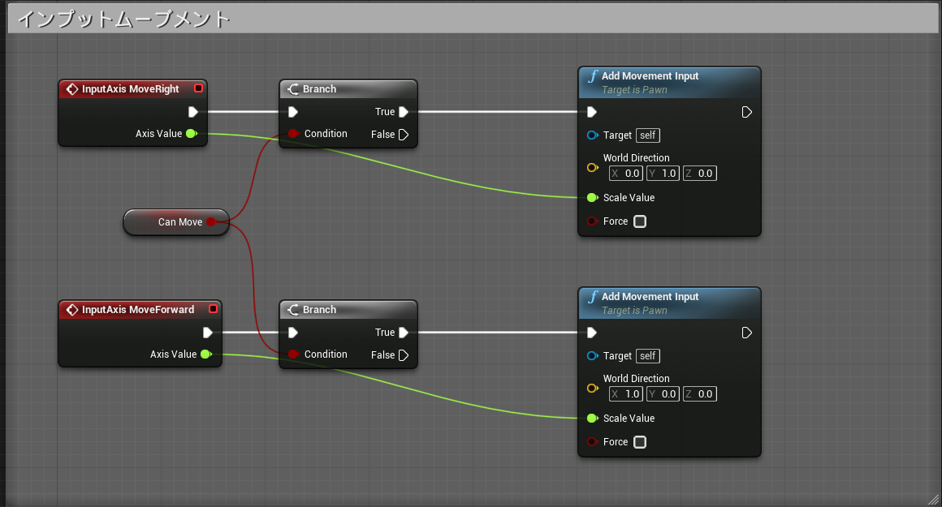Screen dimensions: 942x507
Task: Click the lower Branch execution input pin
Action: coord(293,333)
